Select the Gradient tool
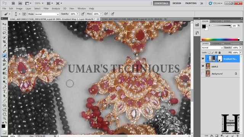Viewport: 244px width, 137px height. [4, 73]
